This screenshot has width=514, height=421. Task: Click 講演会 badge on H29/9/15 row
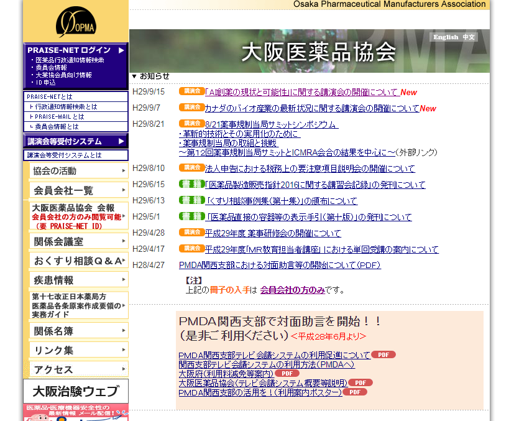(x=192, y=91)
